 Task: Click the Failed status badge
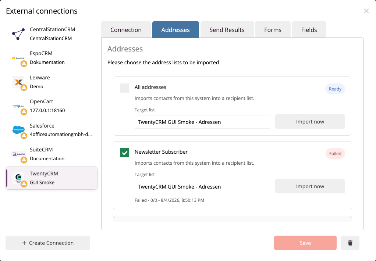coord(335,154)
